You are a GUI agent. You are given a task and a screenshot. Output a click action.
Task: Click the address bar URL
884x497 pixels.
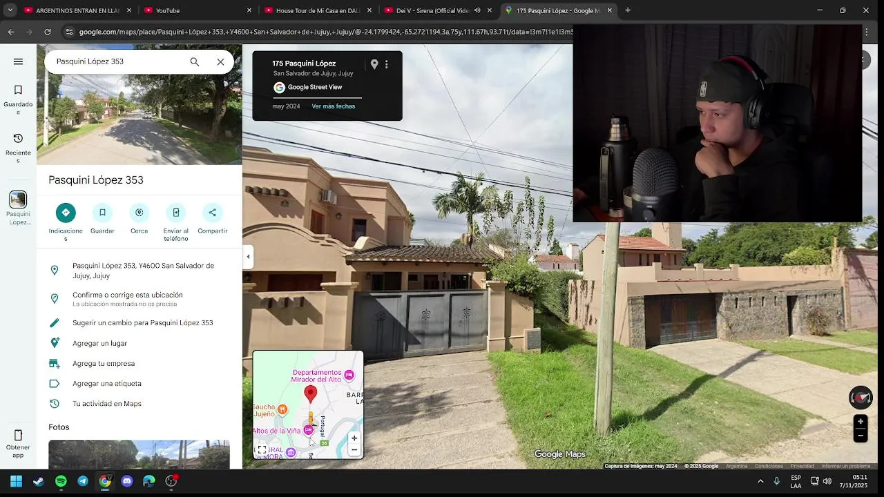[x=326, y=32]
